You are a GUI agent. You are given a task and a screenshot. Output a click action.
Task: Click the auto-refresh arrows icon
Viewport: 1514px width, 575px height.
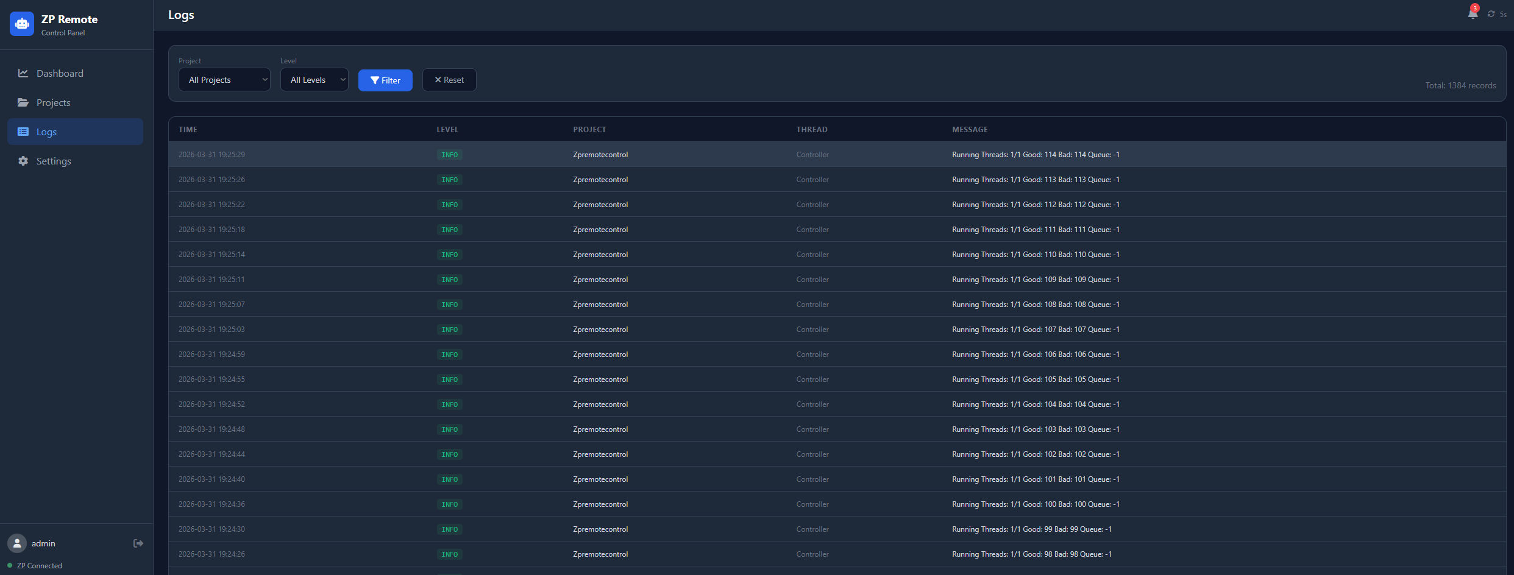(x=1491, y=14)
